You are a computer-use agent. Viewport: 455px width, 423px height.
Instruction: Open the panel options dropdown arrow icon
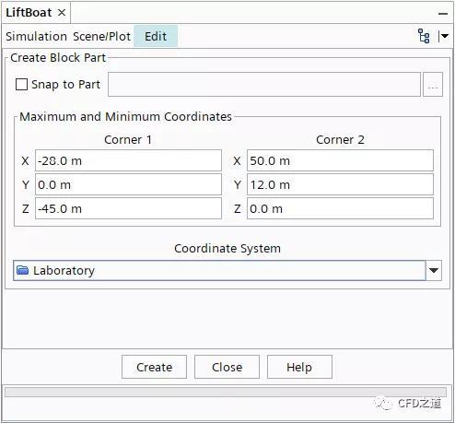443,36
